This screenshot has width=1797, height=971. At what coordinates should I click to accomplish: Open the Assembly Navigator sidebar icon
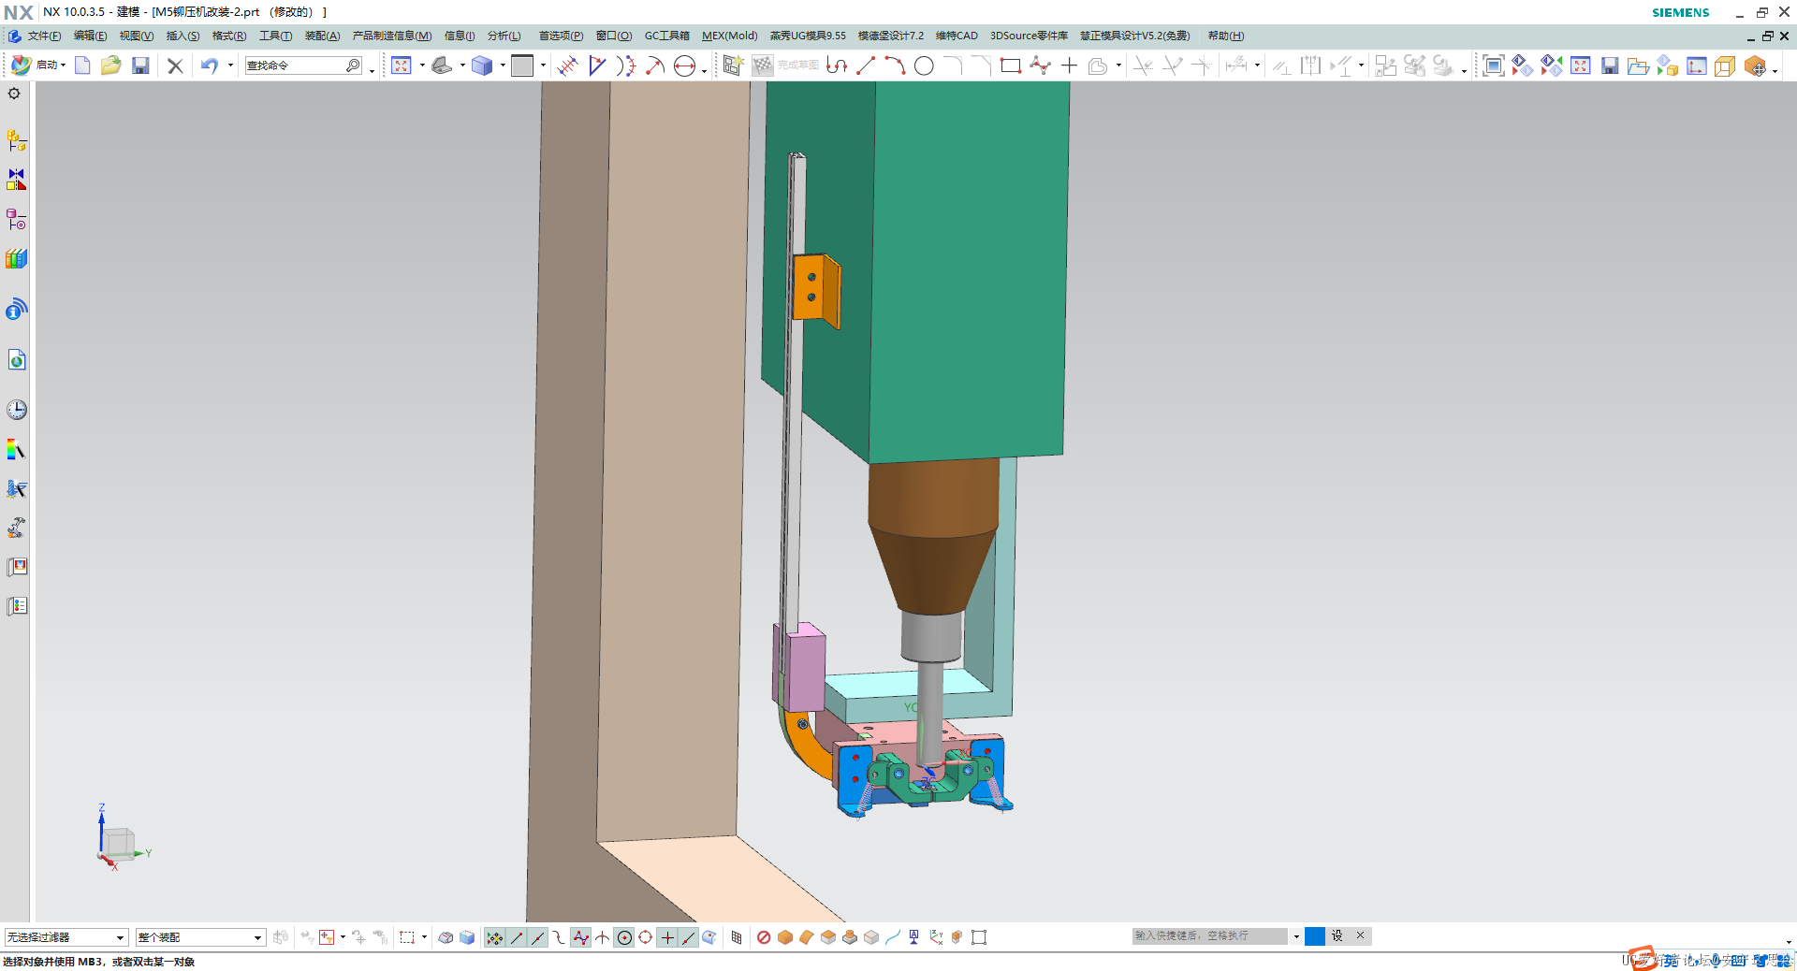pos(17,140)
